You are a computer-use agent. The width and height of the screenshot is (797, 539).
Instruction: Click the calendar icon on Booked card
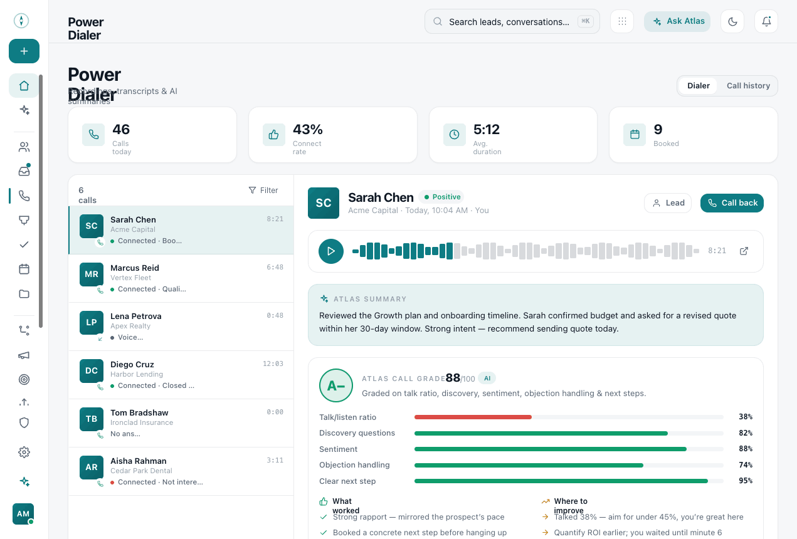pyautogui.click(x=635, y=135)
